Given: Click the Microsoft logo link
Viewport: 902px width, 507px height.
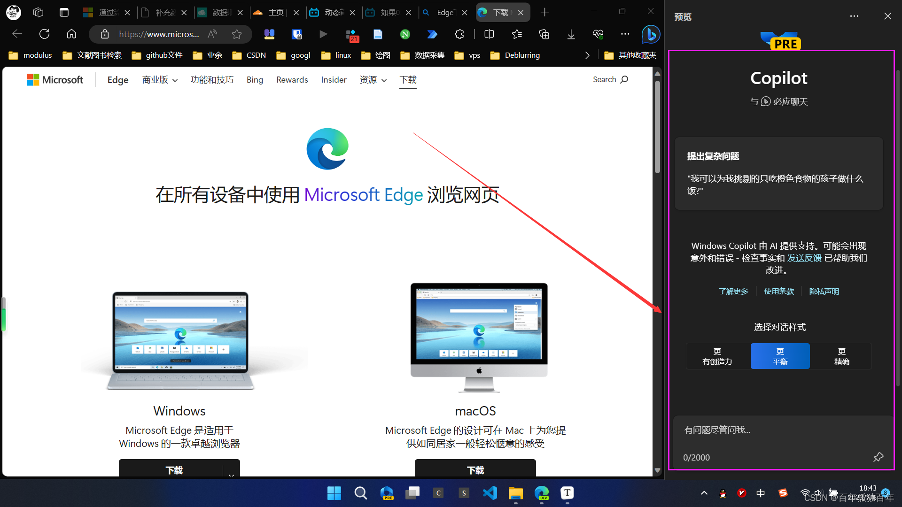Looking at the screenshot, I should coord(55,80).
